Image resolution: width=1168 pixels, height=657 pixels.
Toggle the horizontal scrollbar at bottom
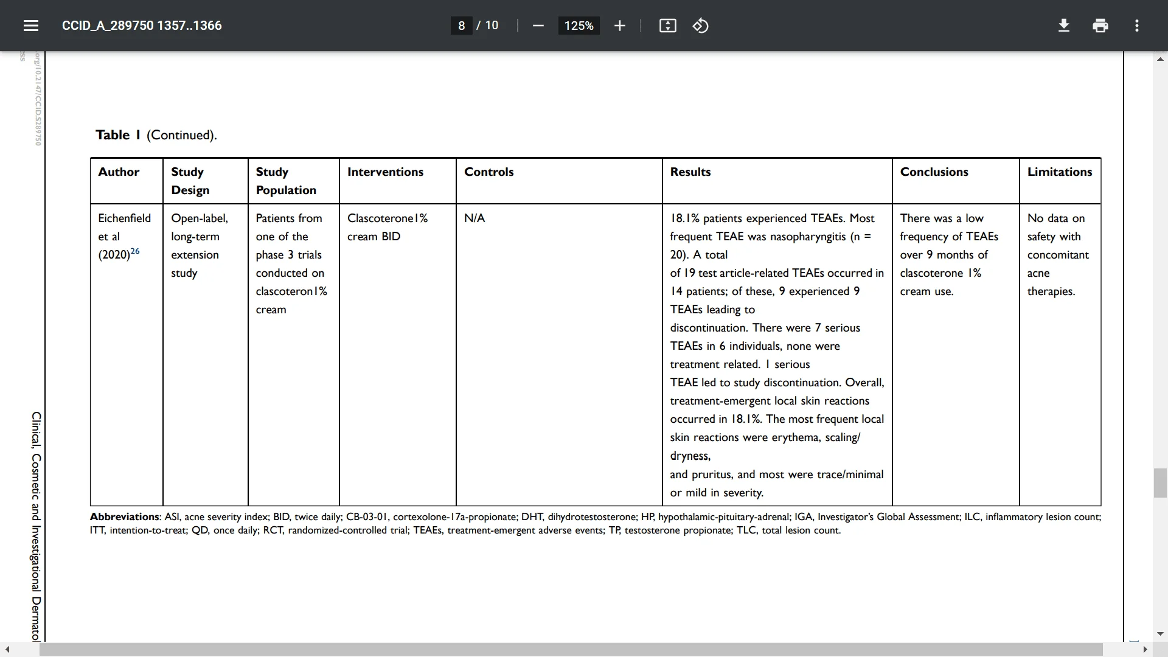coord(584,648)
